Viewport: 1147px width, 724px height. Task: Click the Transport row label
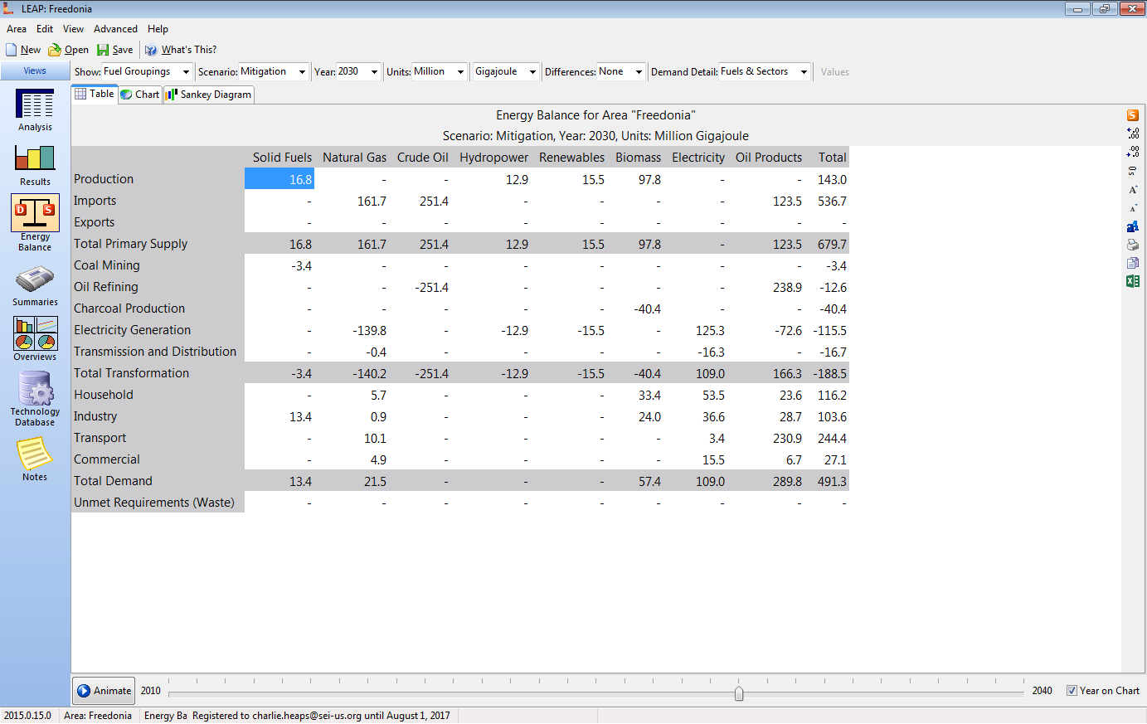(100, 438)
